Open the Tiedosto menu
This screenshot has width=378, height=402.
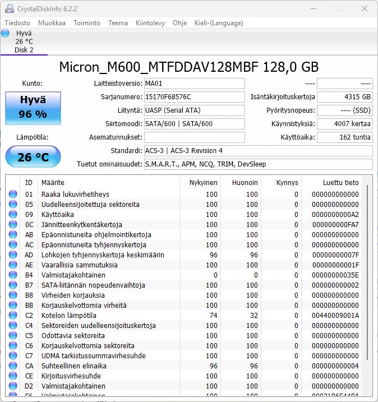[17, 23]
